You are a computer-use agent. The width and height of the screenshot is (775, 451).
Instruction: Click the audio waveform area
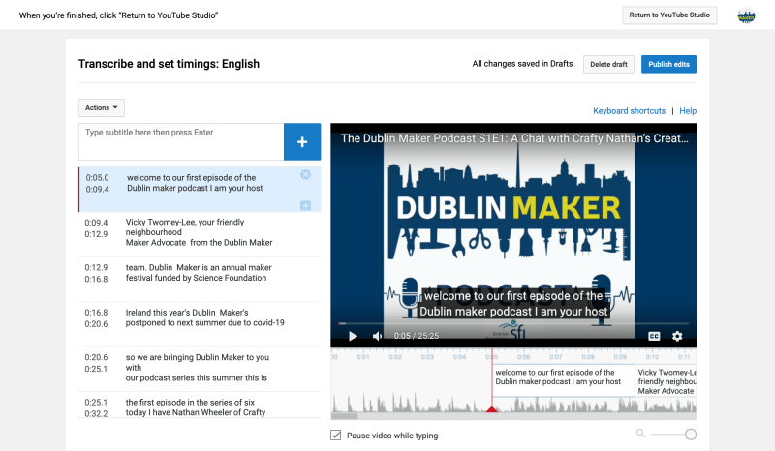point(513,404)
